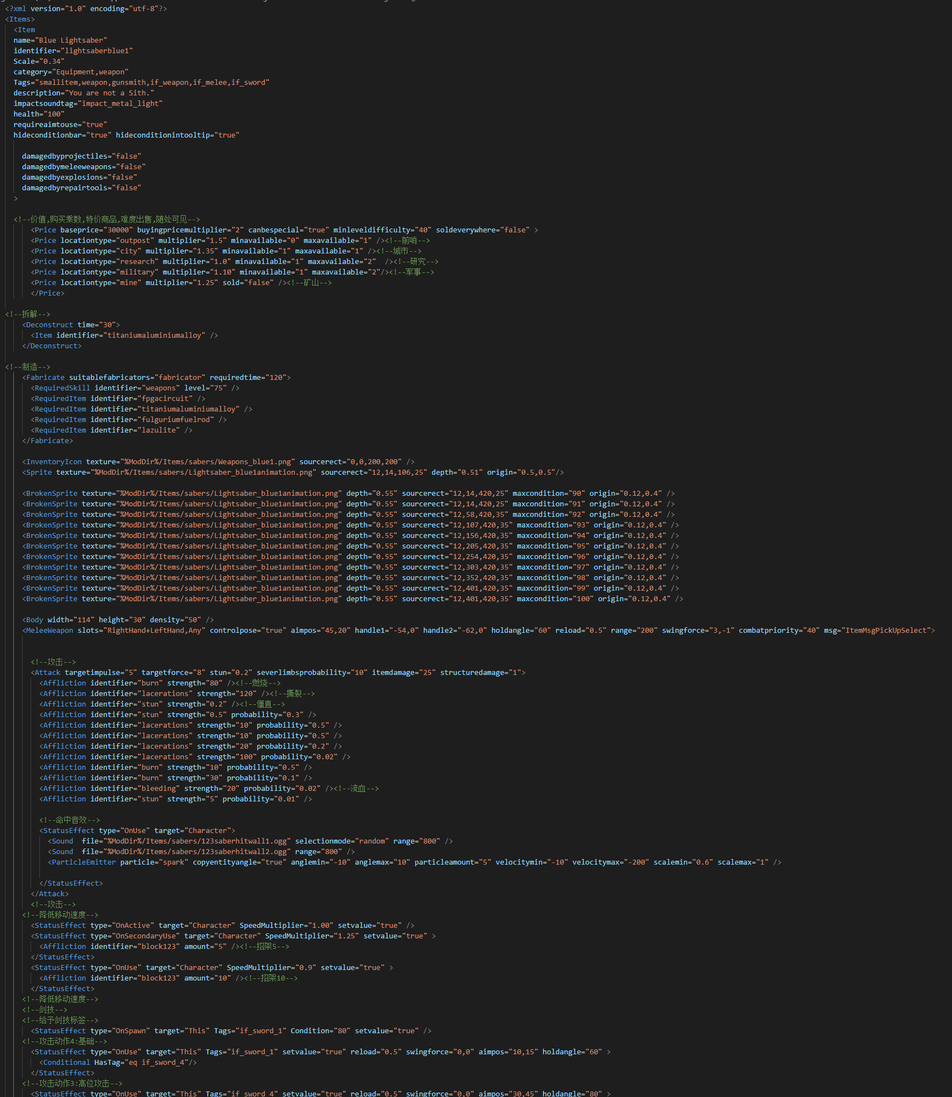Click requireaimtouse="true" line
952x1097 pixels.
coord(60,125)
